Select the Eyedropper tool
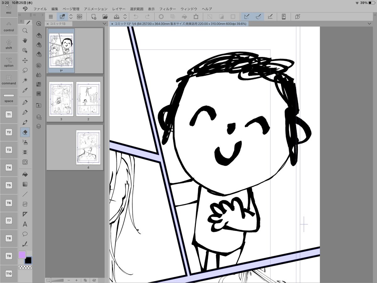 point(25,91)
